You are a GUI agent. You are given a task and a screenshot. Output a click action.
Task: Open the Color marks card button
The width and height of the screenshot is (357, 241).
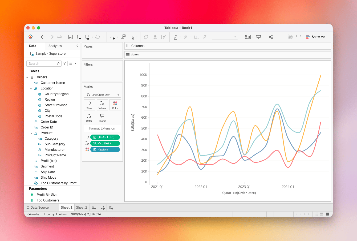point(115,105)
